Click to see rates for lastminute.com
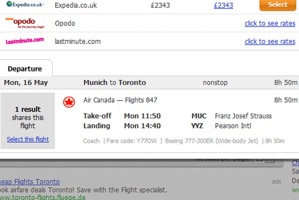This screenshot has width=299, height=200. coord(270,41)
